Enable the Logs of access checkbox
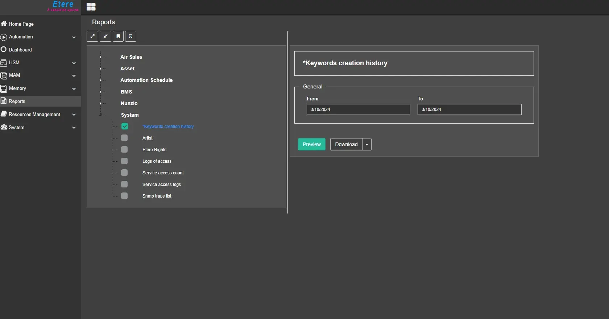The width and height of the screenshot is (609, 319). pos(124,161)
